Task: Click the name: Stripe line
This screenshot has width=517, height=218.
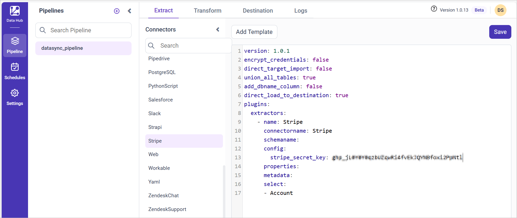Action: click(280, 122)
